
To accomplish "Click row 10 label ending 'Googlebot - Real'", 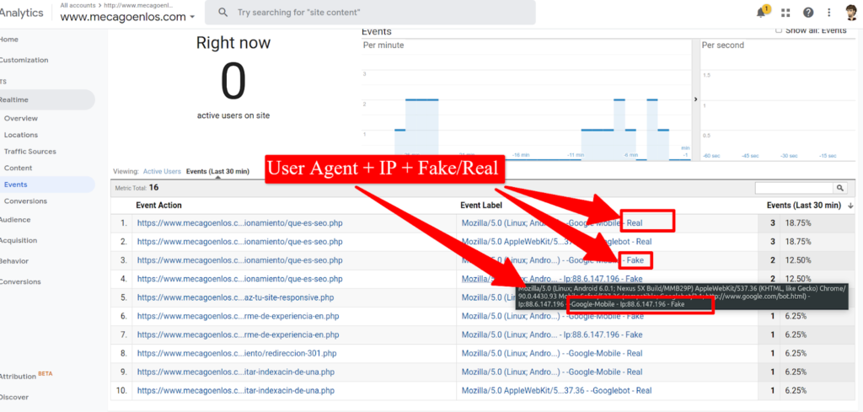I will tap(556, 391).
